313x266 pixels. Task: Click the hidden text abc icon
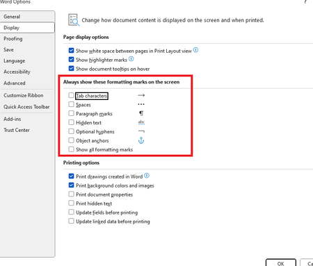point(141,122)
